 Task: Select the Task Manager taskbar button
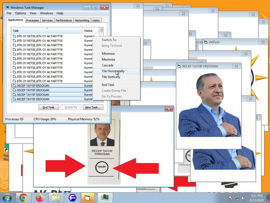[x=105, y=198]
